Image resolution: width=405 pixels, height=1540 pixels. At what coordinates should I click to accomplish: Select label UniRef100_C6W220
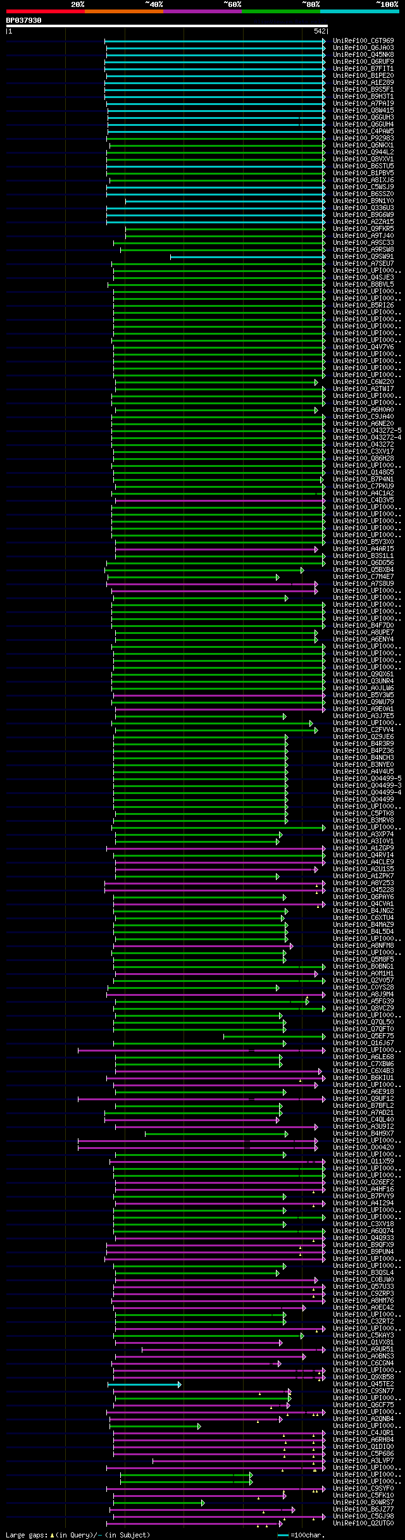pos(363,382)
